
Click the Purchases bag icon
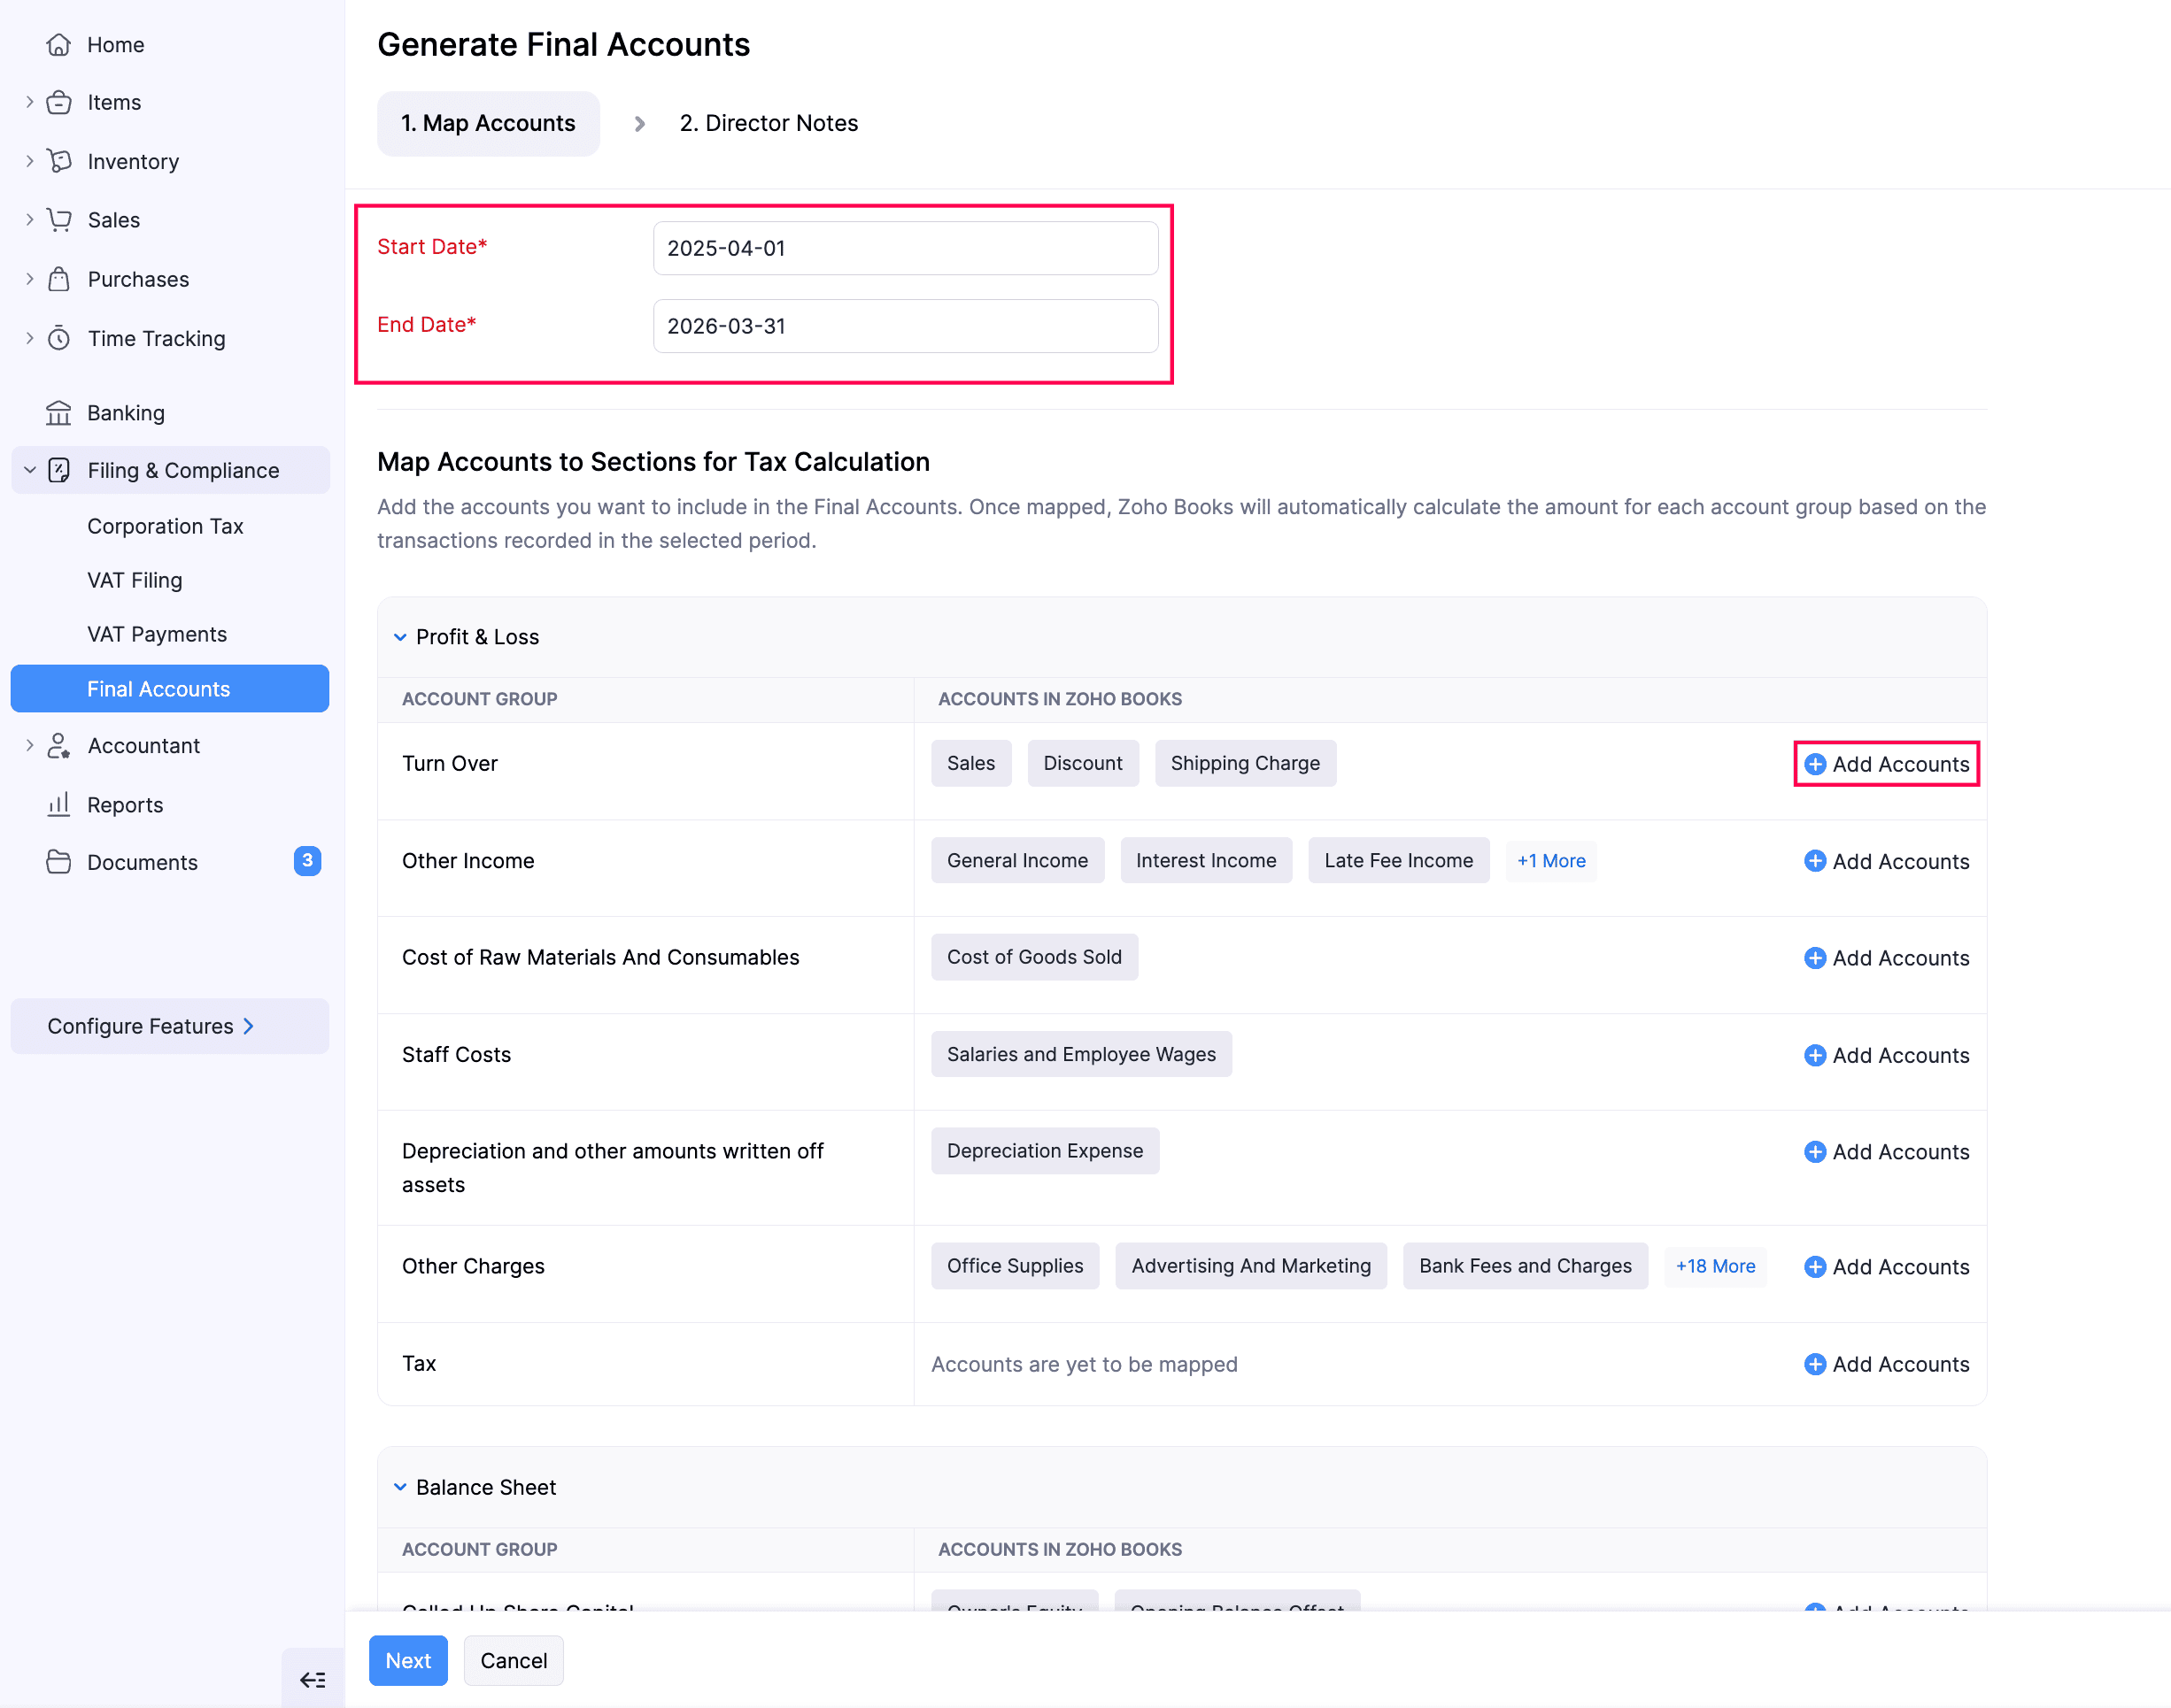[x=59, y=279]
